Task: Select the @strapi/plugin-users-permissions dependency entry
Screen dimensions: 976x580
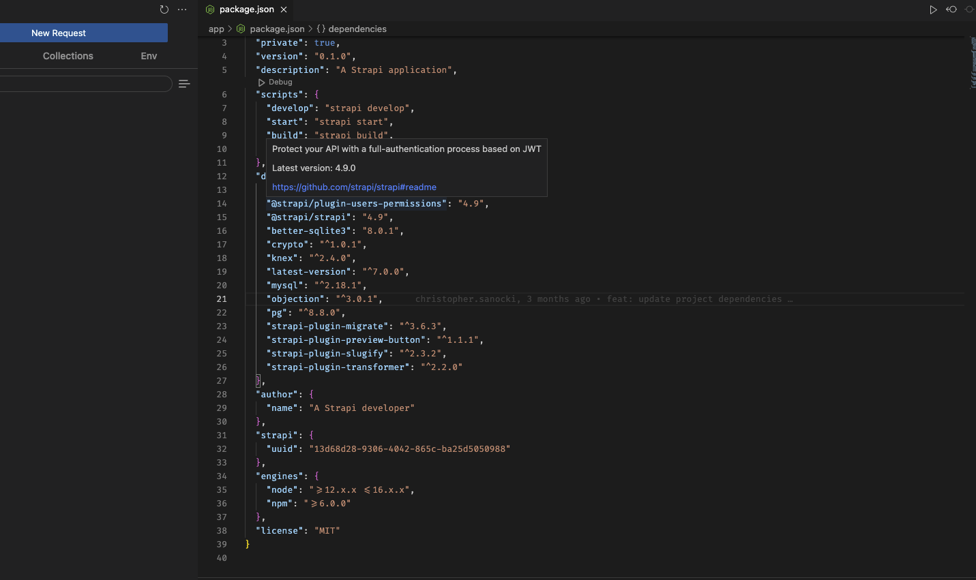Action: (357, 203)
